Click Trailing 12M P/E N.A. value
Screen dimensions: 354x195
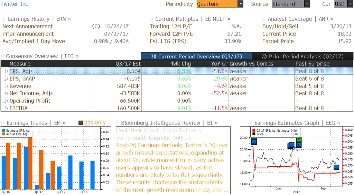(x=236, y=26)
